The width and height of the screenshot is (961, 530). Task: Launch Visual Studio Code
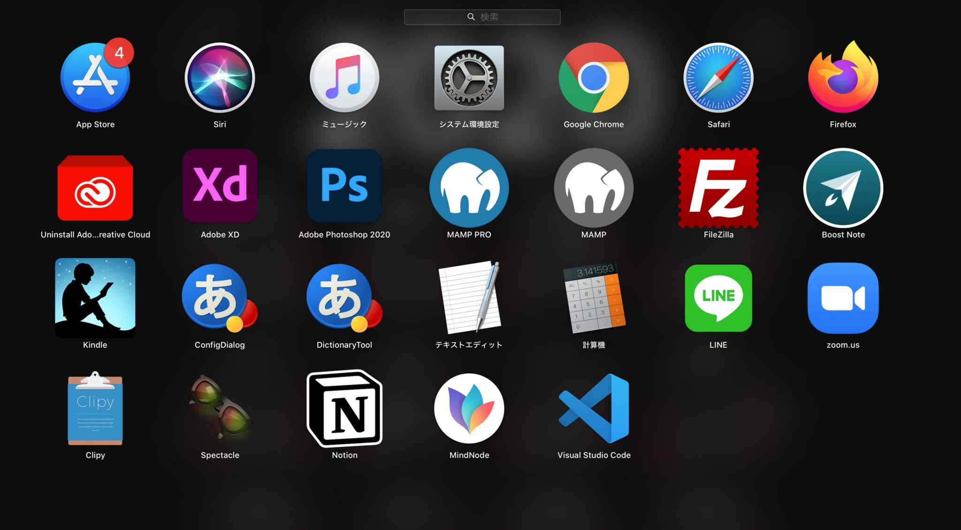tap(594, 408)
